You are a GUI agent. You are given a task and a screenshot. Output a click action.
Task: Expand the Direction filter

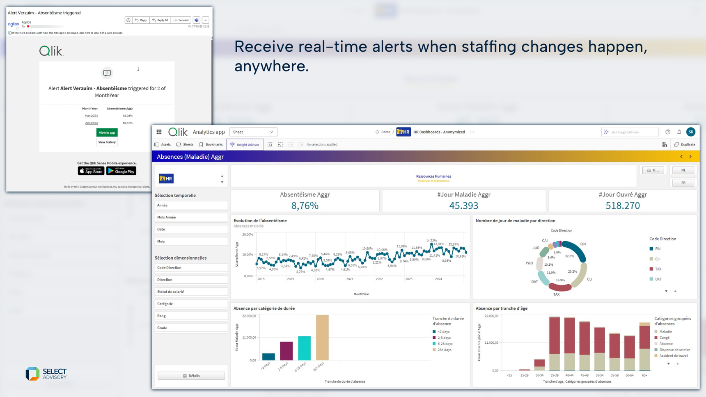[x=191, y=280]
